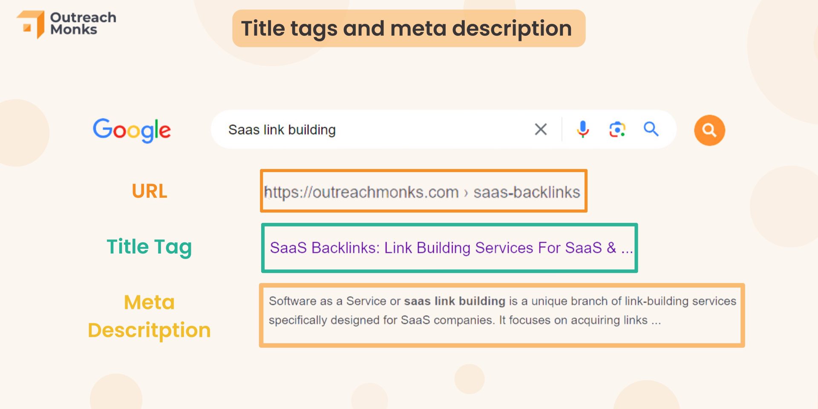Click the 'saas-backlinks' breadcrumb portion of the URL

click(x=527, y=192)
